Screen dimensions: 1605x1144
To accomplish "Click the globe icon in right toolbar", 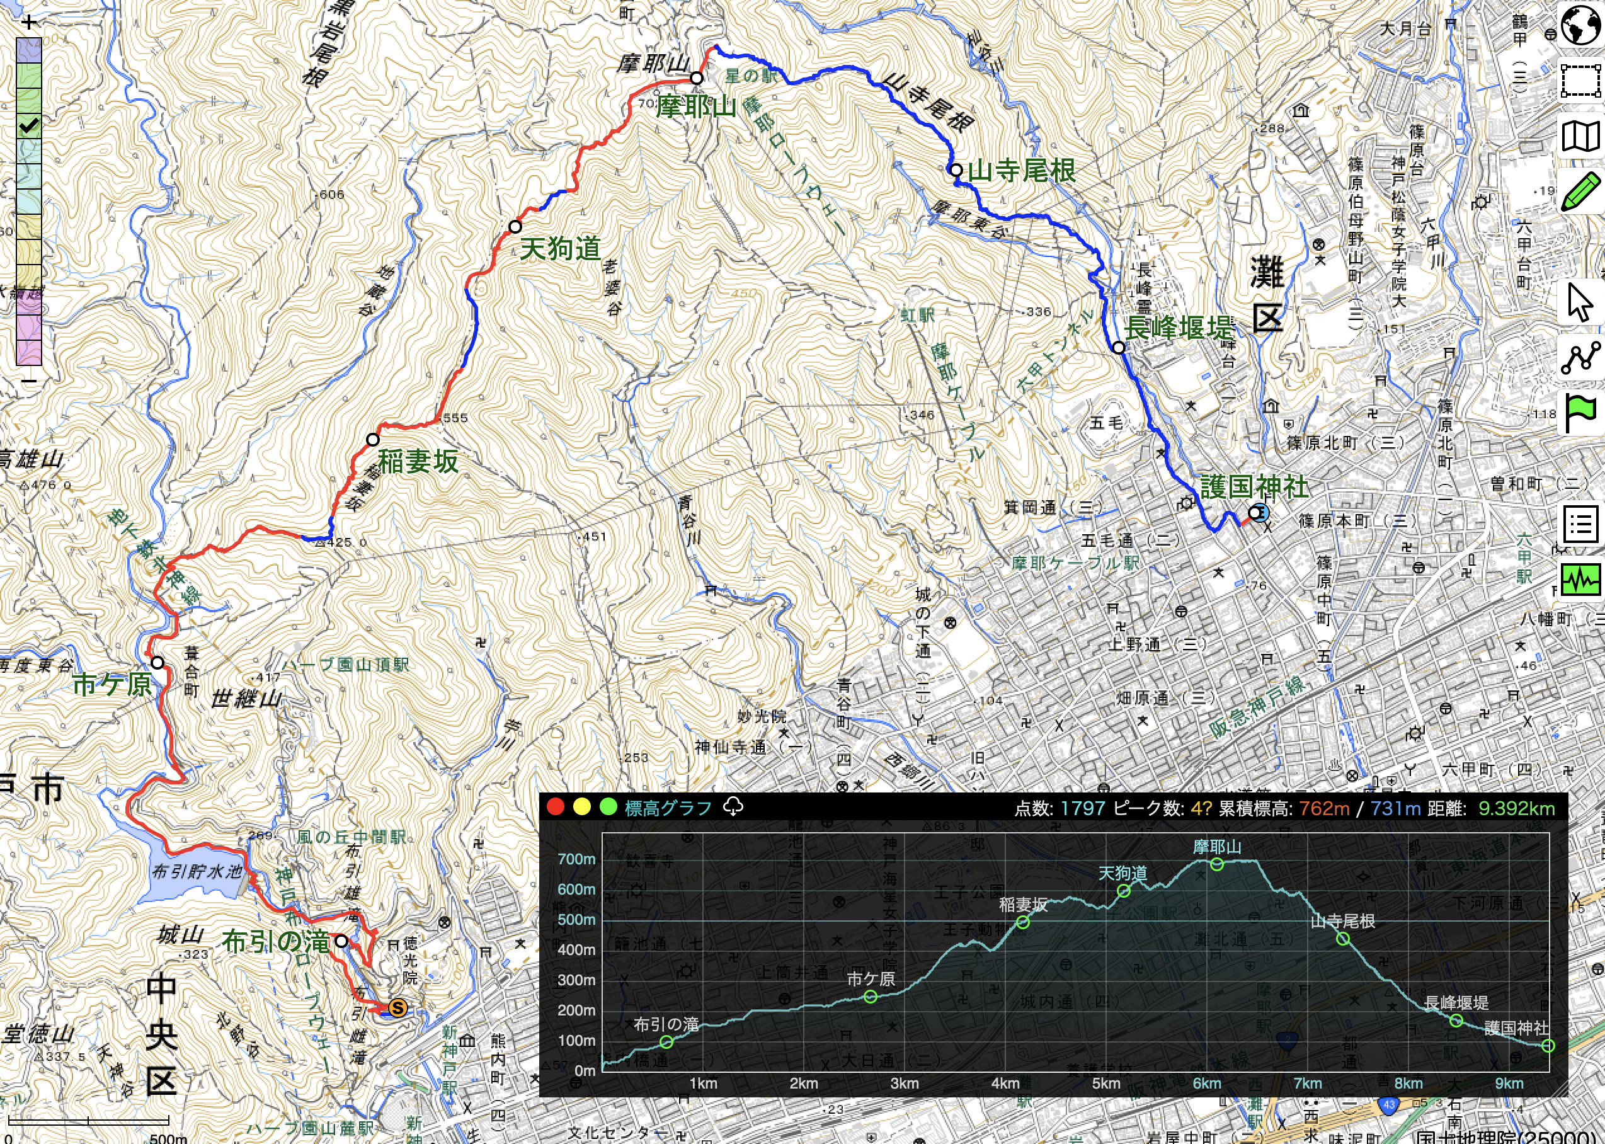I will pyautogui.click(x=1580, y=25).
